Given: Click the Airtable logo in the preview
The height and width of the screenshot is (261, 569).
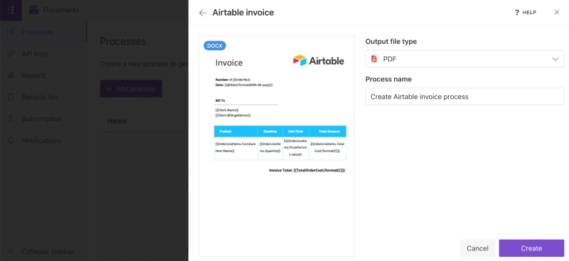Looking at the screenshot, I should (x=318, y=60).
